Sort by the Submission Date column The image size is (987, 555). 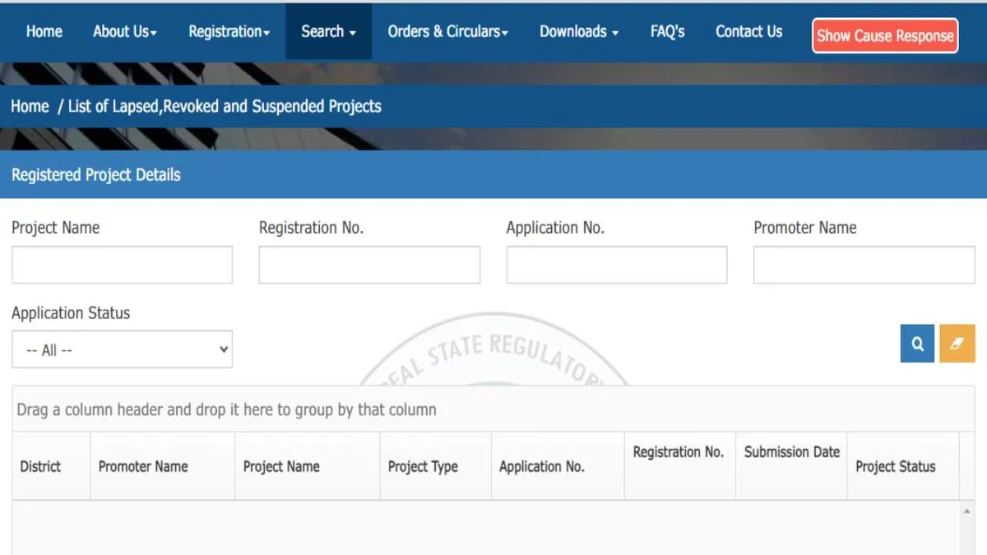pos(791,452)
